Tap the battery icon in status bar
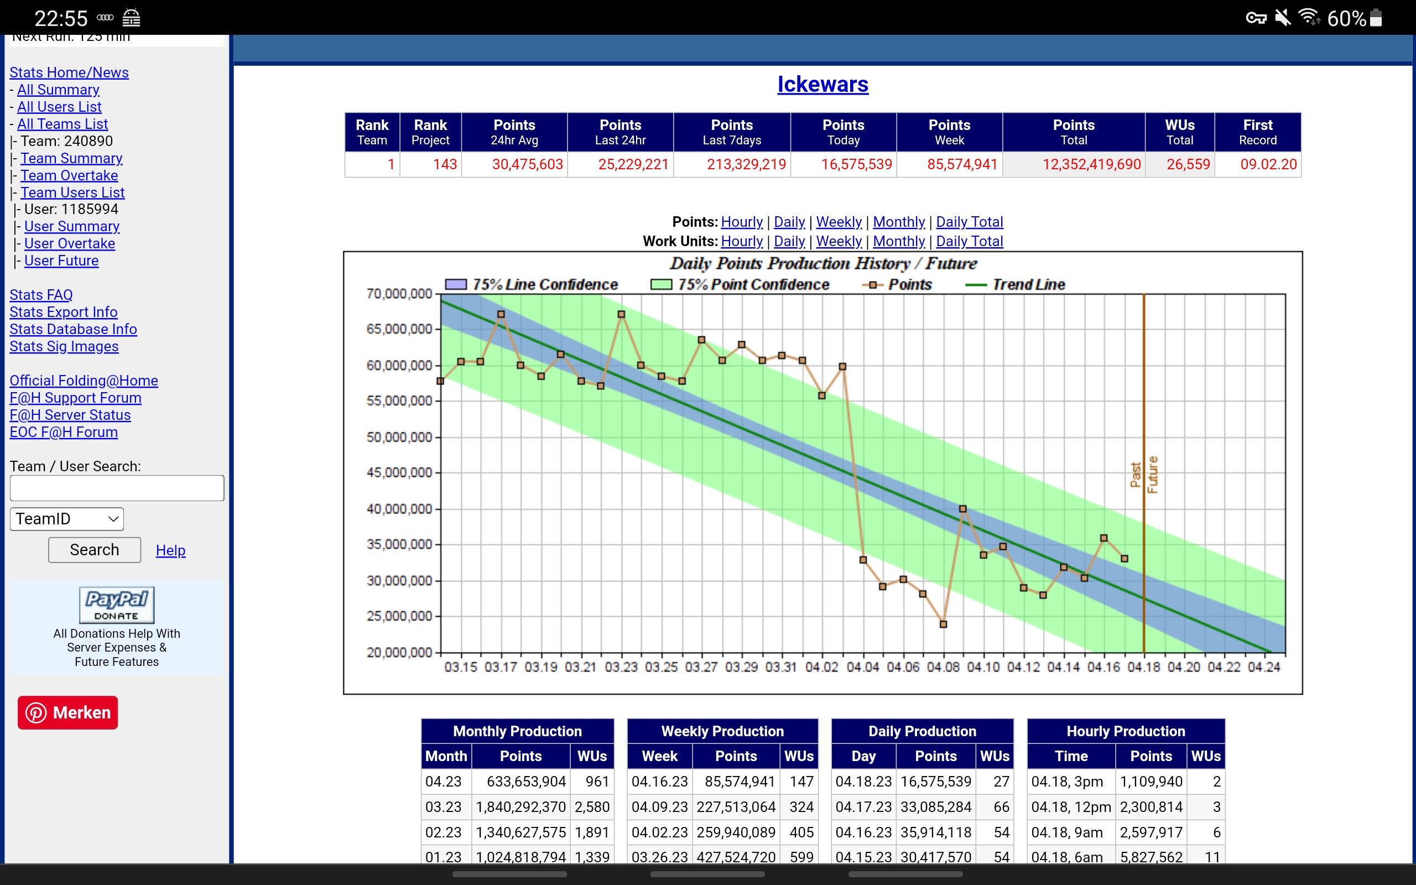The image size is (1416, 885). 1376,18
